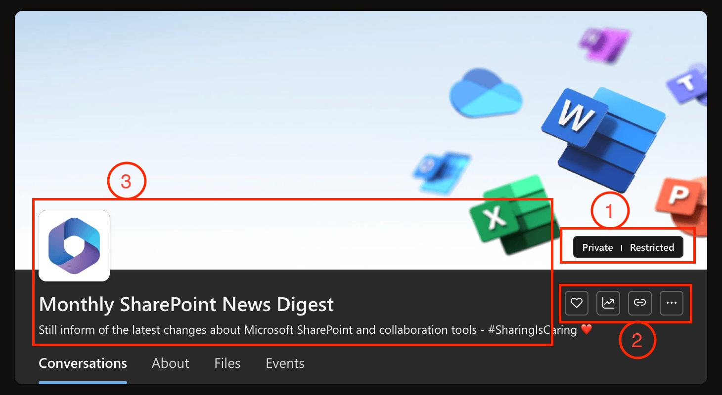Click the #SharingIsCaring hashtag in description
Screen dimensions: 722x395
(x=533, y=330)
